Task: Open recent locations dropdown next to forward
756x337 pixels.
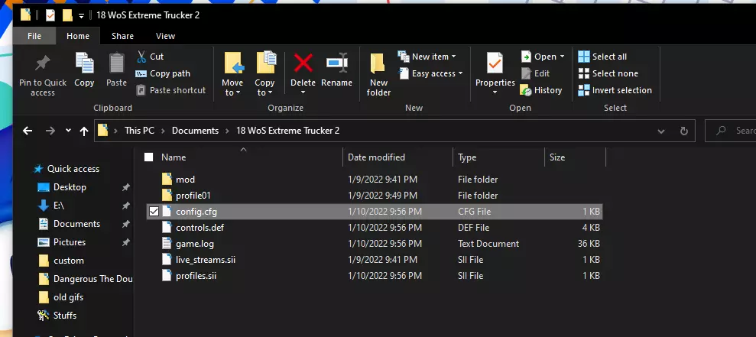Action: (68, 131)
